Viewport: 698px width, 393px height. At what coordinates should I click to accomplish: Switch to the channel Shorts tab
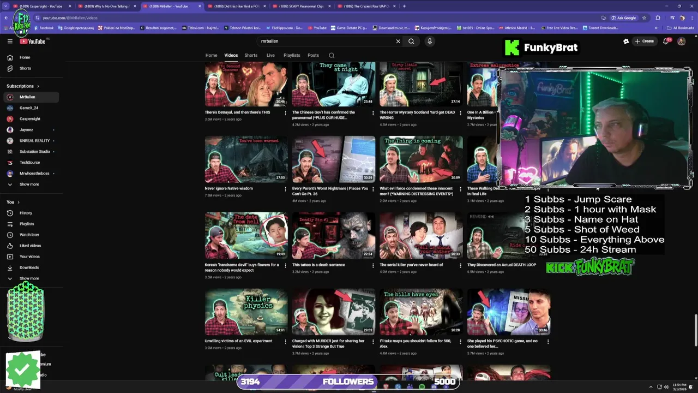(251, 55)
